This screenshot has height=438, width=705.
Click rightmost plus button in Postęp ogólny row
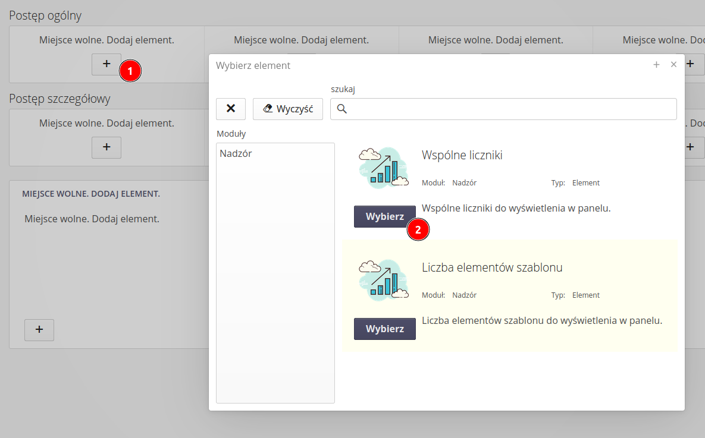(690, 64)
